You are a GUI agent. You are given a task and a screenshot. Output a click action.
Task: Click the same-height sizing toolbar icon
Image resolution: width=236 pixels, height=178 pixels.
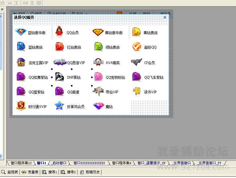pos(32,3)
